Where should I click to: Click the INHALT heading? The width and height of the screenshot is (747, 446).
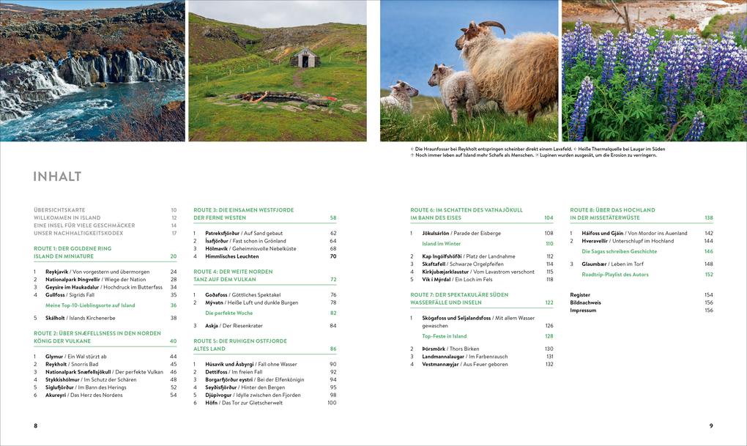point(57,176)
